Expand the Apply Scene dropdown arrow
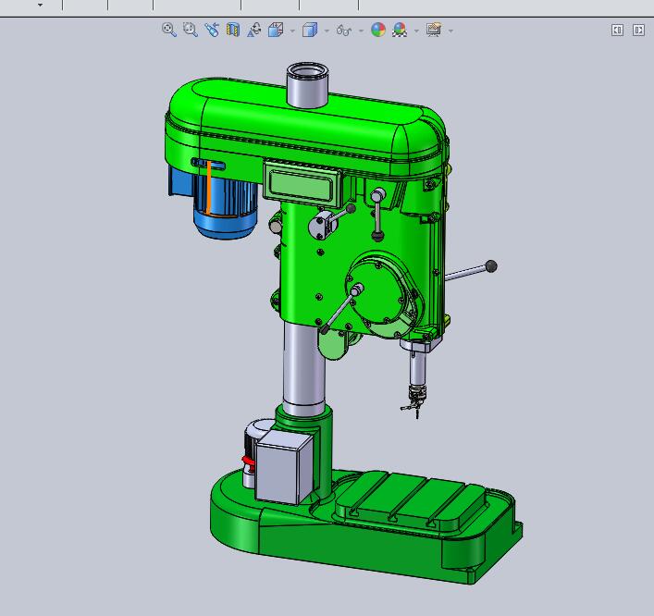Screen dimensions: 654x616 (416, 31)
